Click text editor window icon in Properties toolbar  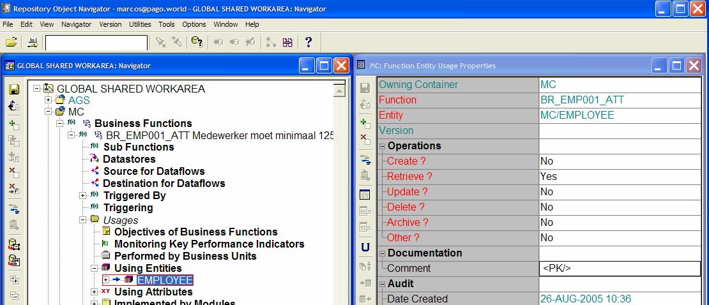(365, 195)
